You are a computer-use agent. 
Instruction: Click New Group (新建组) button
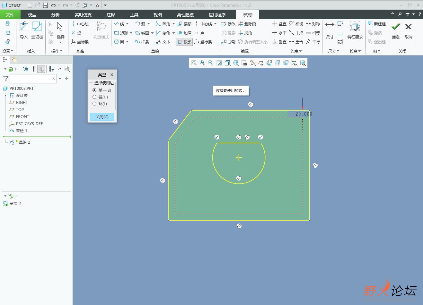[x=377, y=24]
